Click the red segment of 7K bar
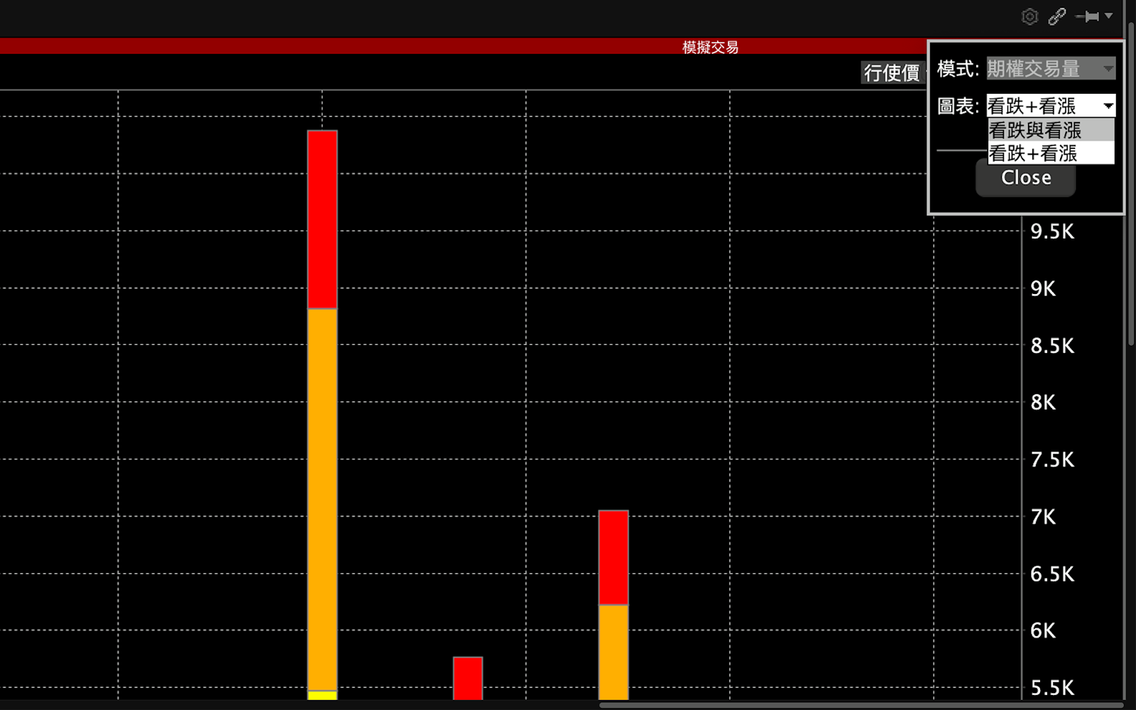1136x710 pixels. pos(613,557)
